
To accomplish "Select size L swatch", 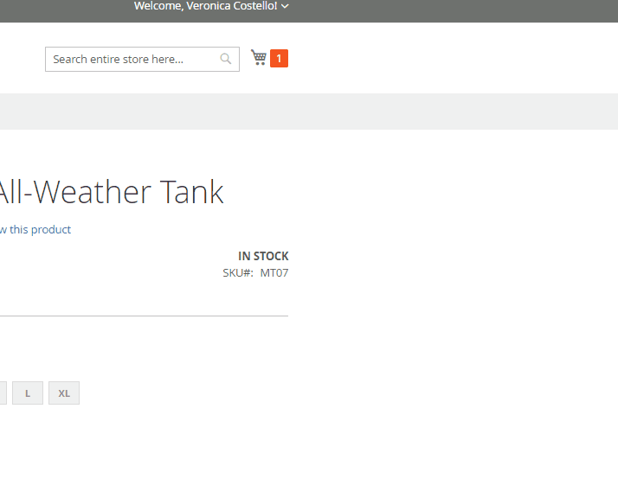I will (x=28, y=393).
